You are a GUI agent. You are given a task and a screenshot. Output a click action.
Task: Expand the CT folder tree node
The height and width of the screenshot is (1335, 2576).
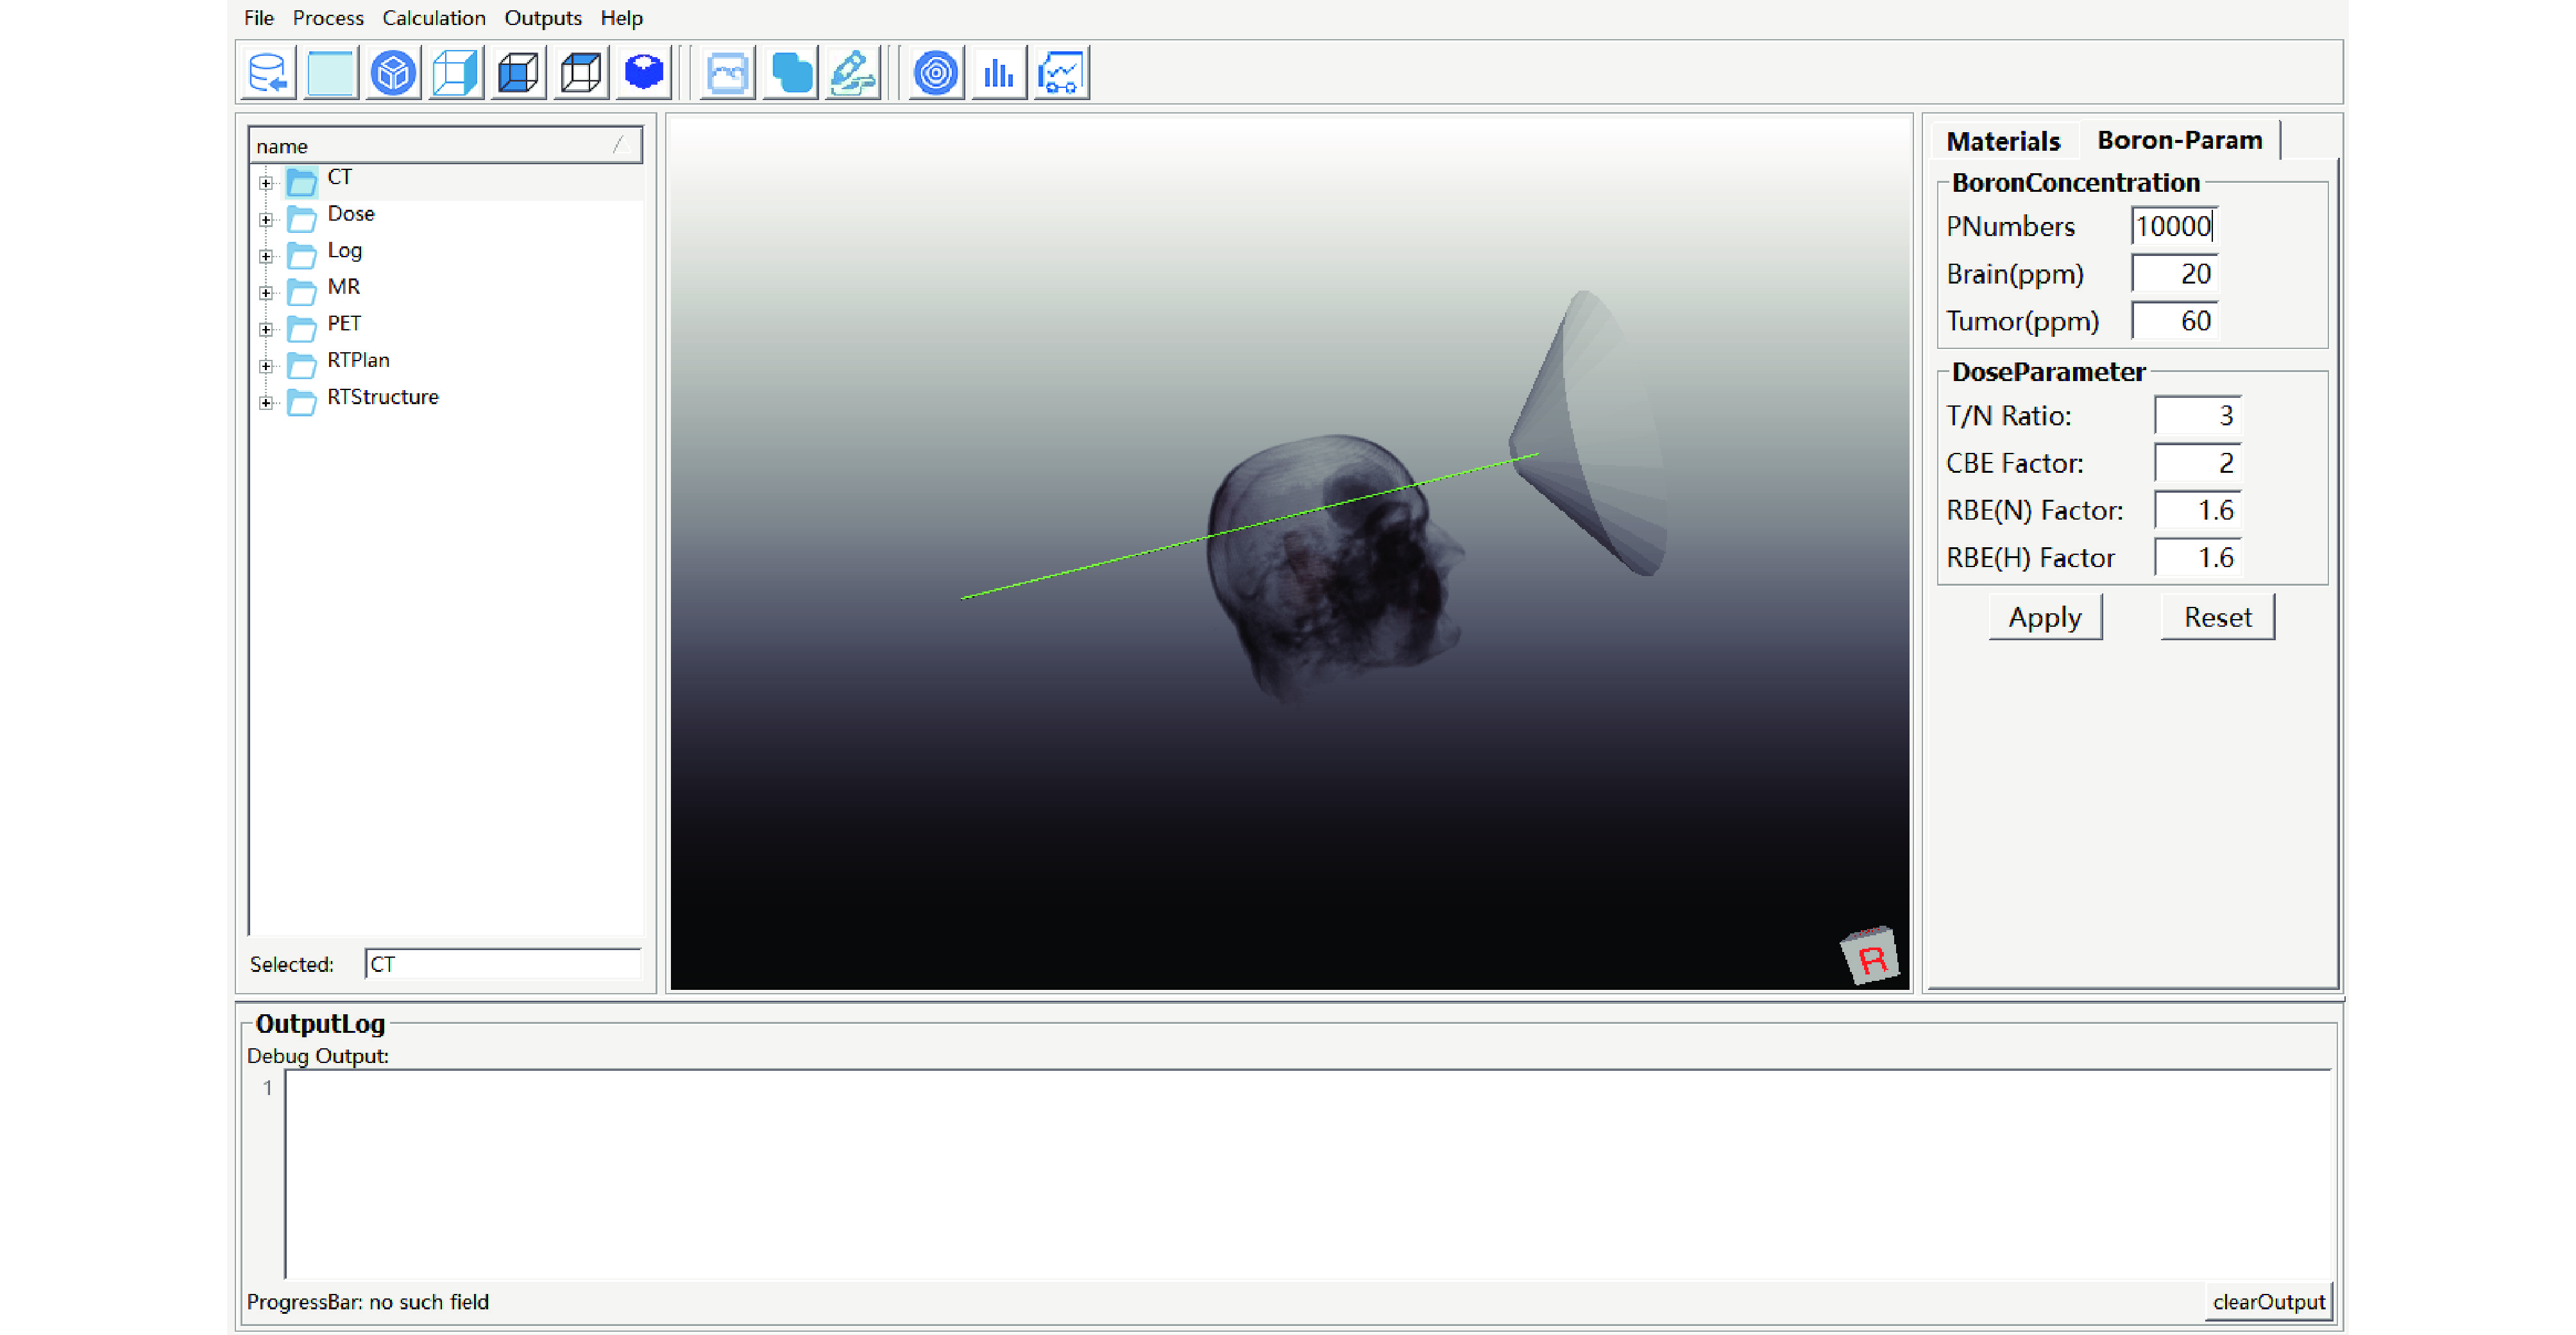266,182
